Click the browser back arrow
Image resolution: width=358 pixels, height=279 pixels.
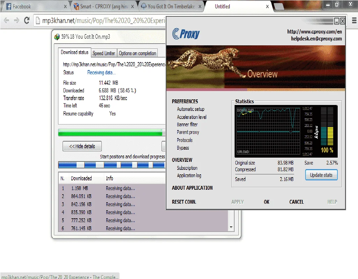tap(7, 21)
